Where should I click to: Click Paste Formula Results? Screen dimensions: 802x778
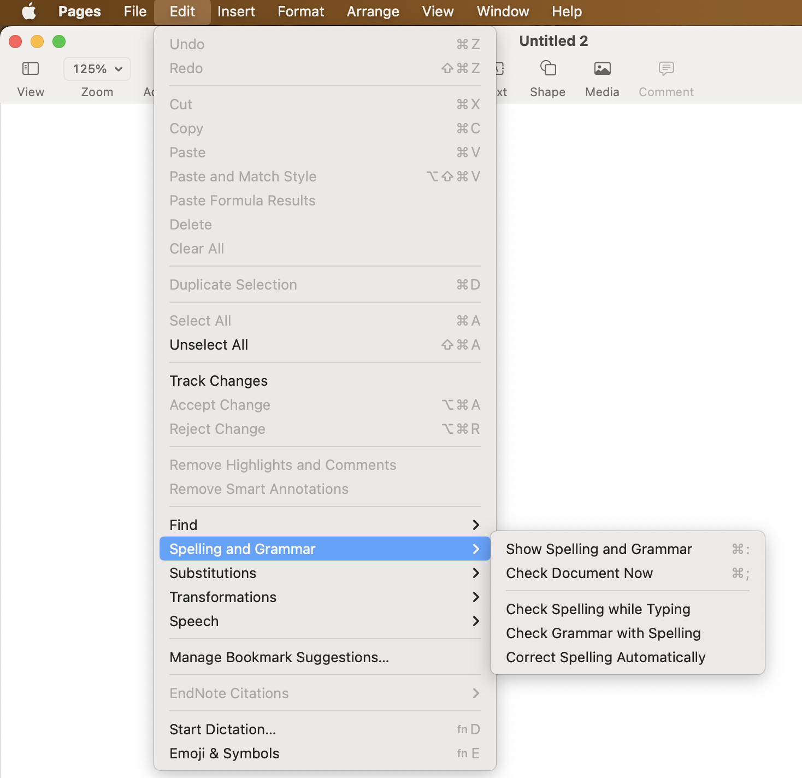point(325,201)
